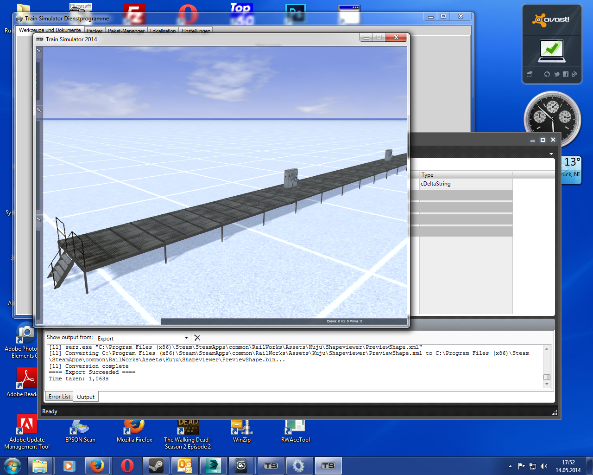Open Outlook from the taskbar
This screenshot has height=475, width=593.
185,466
